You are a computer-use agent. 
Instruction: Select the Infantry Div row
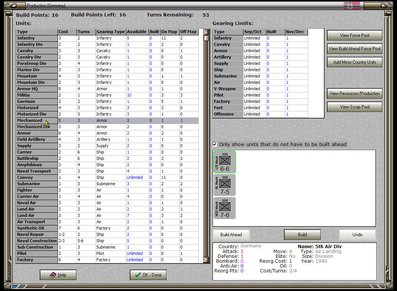tap(107, 44)
